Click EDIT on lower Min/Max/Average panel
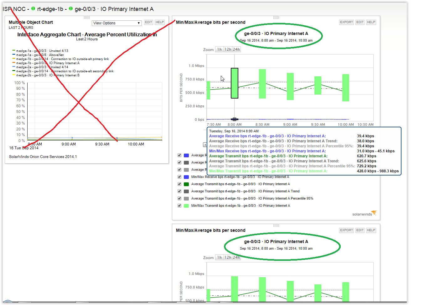This screenshot has width=440, height=305. pyautogui.click(x=360, y=230)
